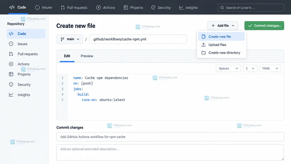Select Issues in the Repository sidebar

coord(26,44)
